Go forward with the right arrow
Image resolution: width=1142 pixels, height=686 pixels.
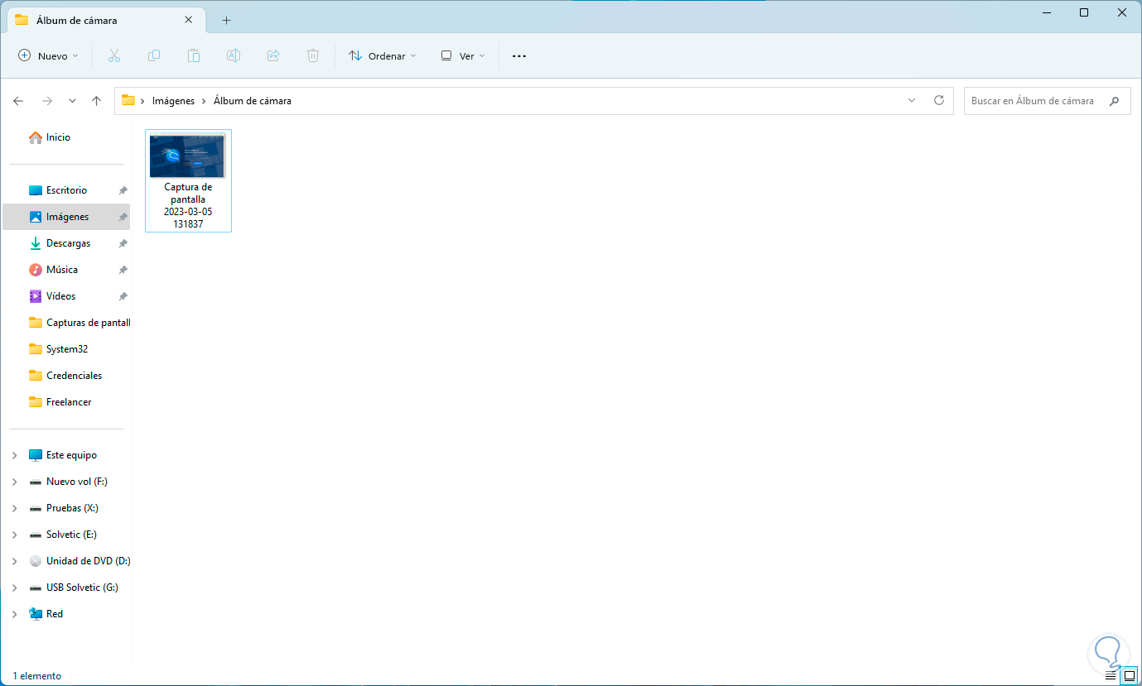point(47,101)
